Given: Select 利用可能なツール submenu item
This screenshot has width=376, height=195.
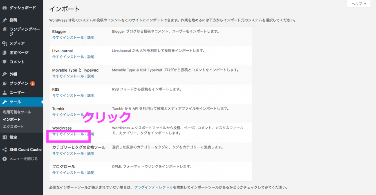Looking at the screenshot, I should coord(17,112).
